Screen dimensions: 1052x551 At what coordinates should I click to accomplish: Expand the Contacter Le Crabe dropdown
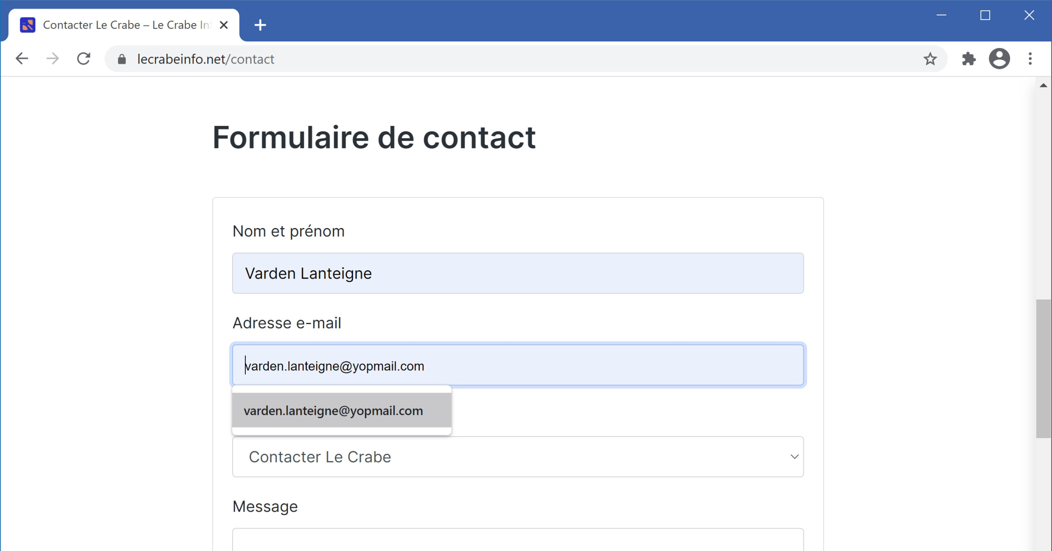(518, 457)
